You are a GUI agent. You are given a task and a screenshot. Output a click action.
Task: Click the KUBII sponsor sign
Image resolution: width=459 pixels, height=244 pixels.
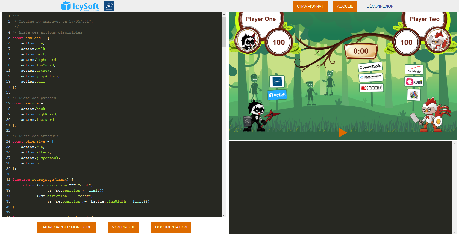point(414,82)
